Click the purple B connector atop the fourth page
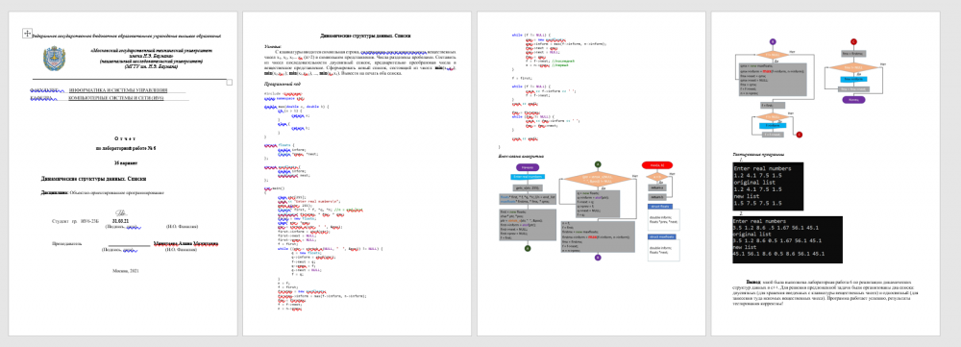The width and height of the screenshot is (961, 347). coord(773,41)
